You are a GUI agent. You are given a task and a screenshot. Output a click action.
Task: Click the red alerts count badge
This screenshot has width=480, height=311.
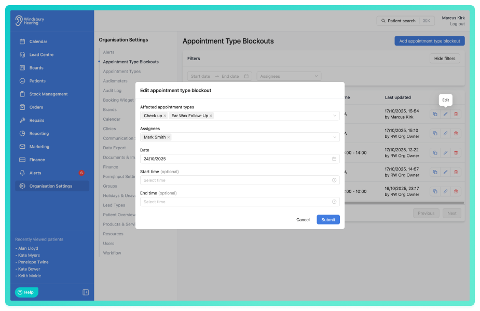tap(81, 173)
